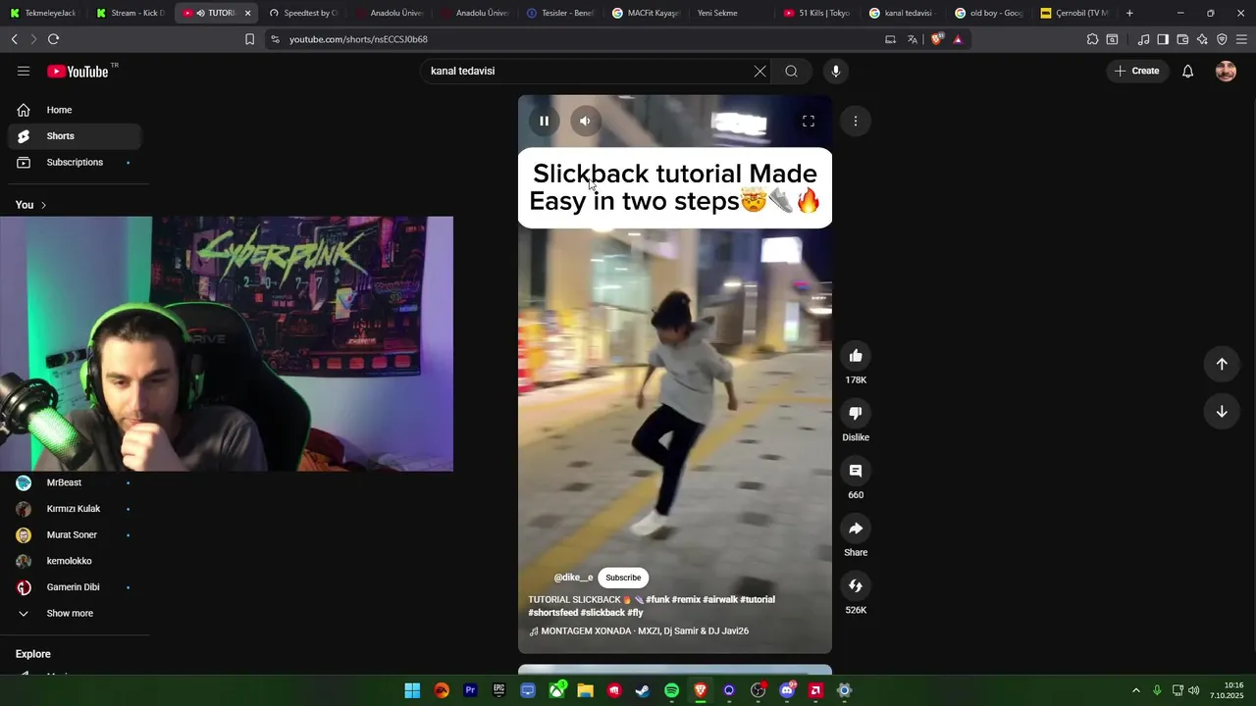Image resolution: width=1256 pixels, height=706 pixels.
Task: Go to previous Short with up arrow
Action: (x=1222, y=364)
